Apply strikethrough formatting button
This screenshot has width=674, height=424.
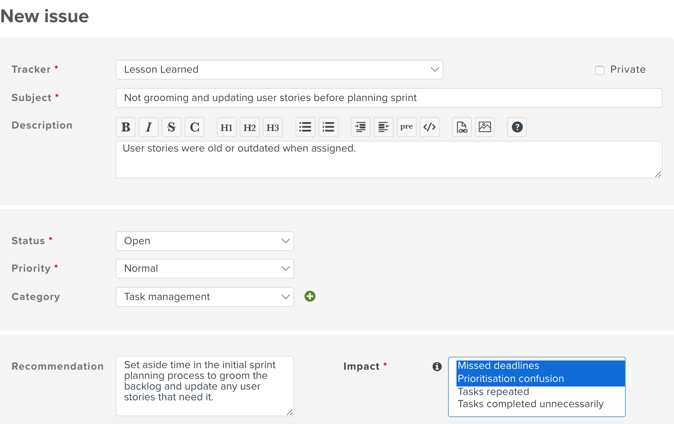[172, 127]
